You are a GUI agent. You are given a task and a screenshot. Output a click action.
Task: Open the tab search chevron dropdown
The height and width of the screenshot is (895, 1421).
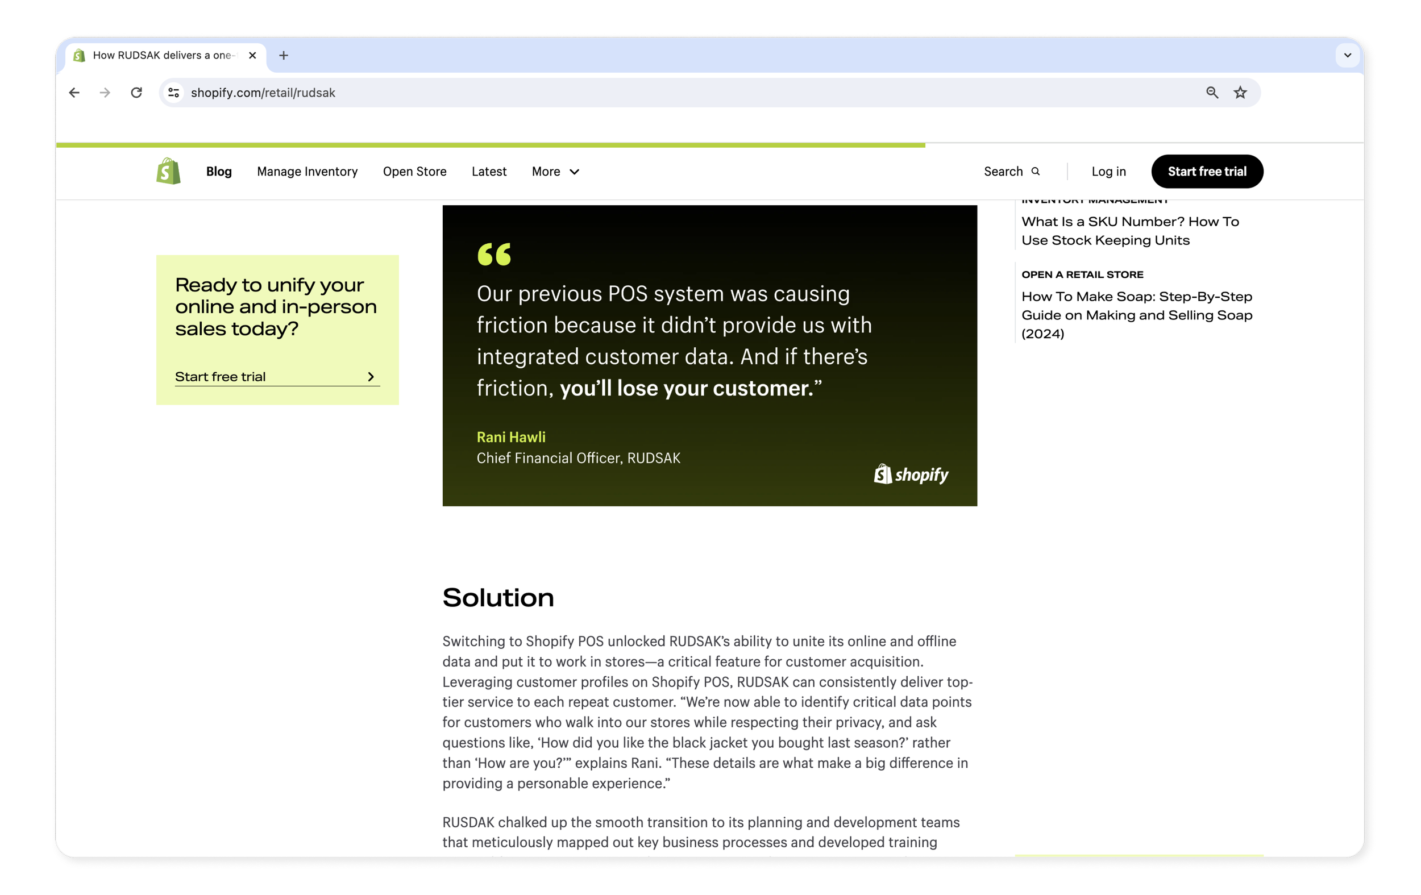click(x=1347, y=56)
